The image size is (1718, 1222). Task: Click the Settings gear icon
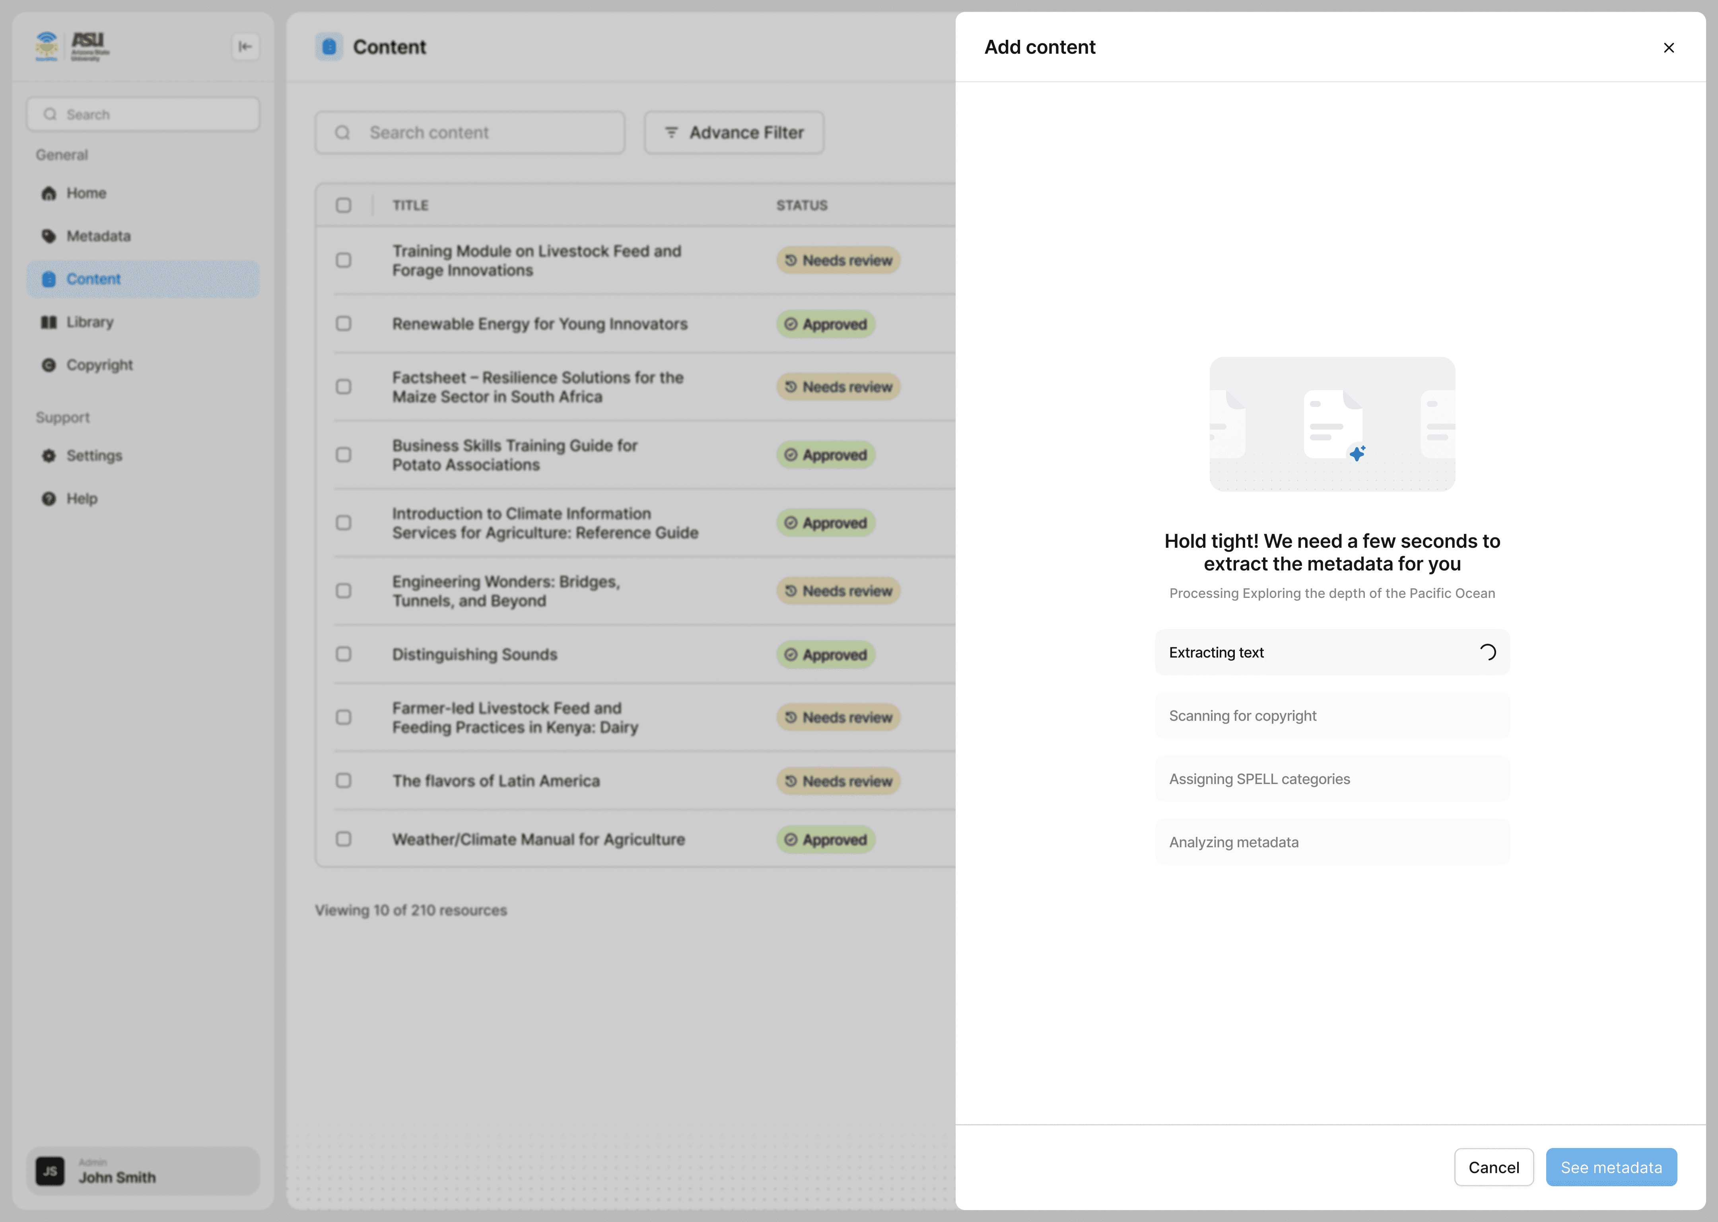point(49,456)
